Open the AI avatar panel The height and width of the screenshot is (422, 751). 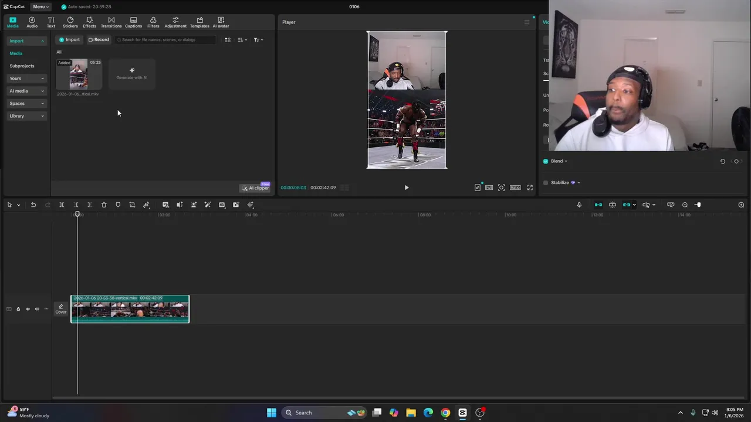[x=221, y=22]
